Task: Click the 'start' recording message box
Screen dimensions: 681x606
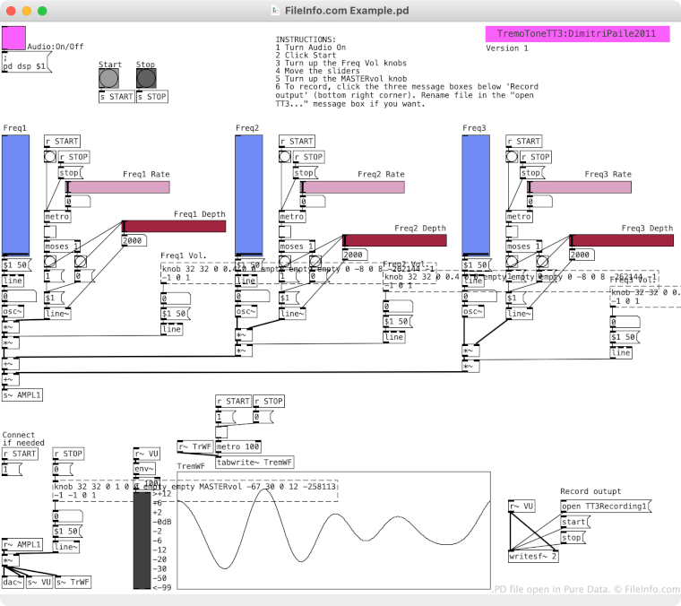Action: click(575, 522)
